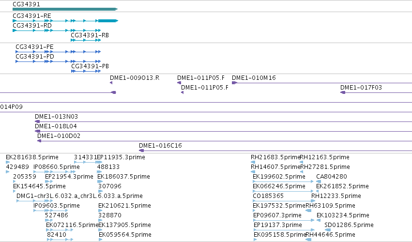Image resolution: width=412 pixels, height=242 pixels.
Task: Select the CG34391 gene bar
Action: 65,9
